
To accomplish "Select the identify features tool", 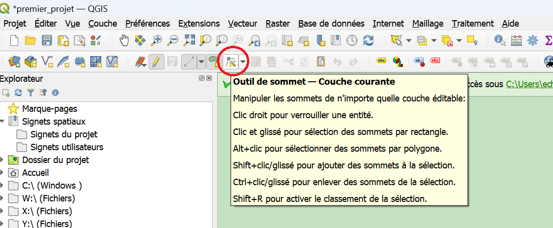I will tap(500, 40).
